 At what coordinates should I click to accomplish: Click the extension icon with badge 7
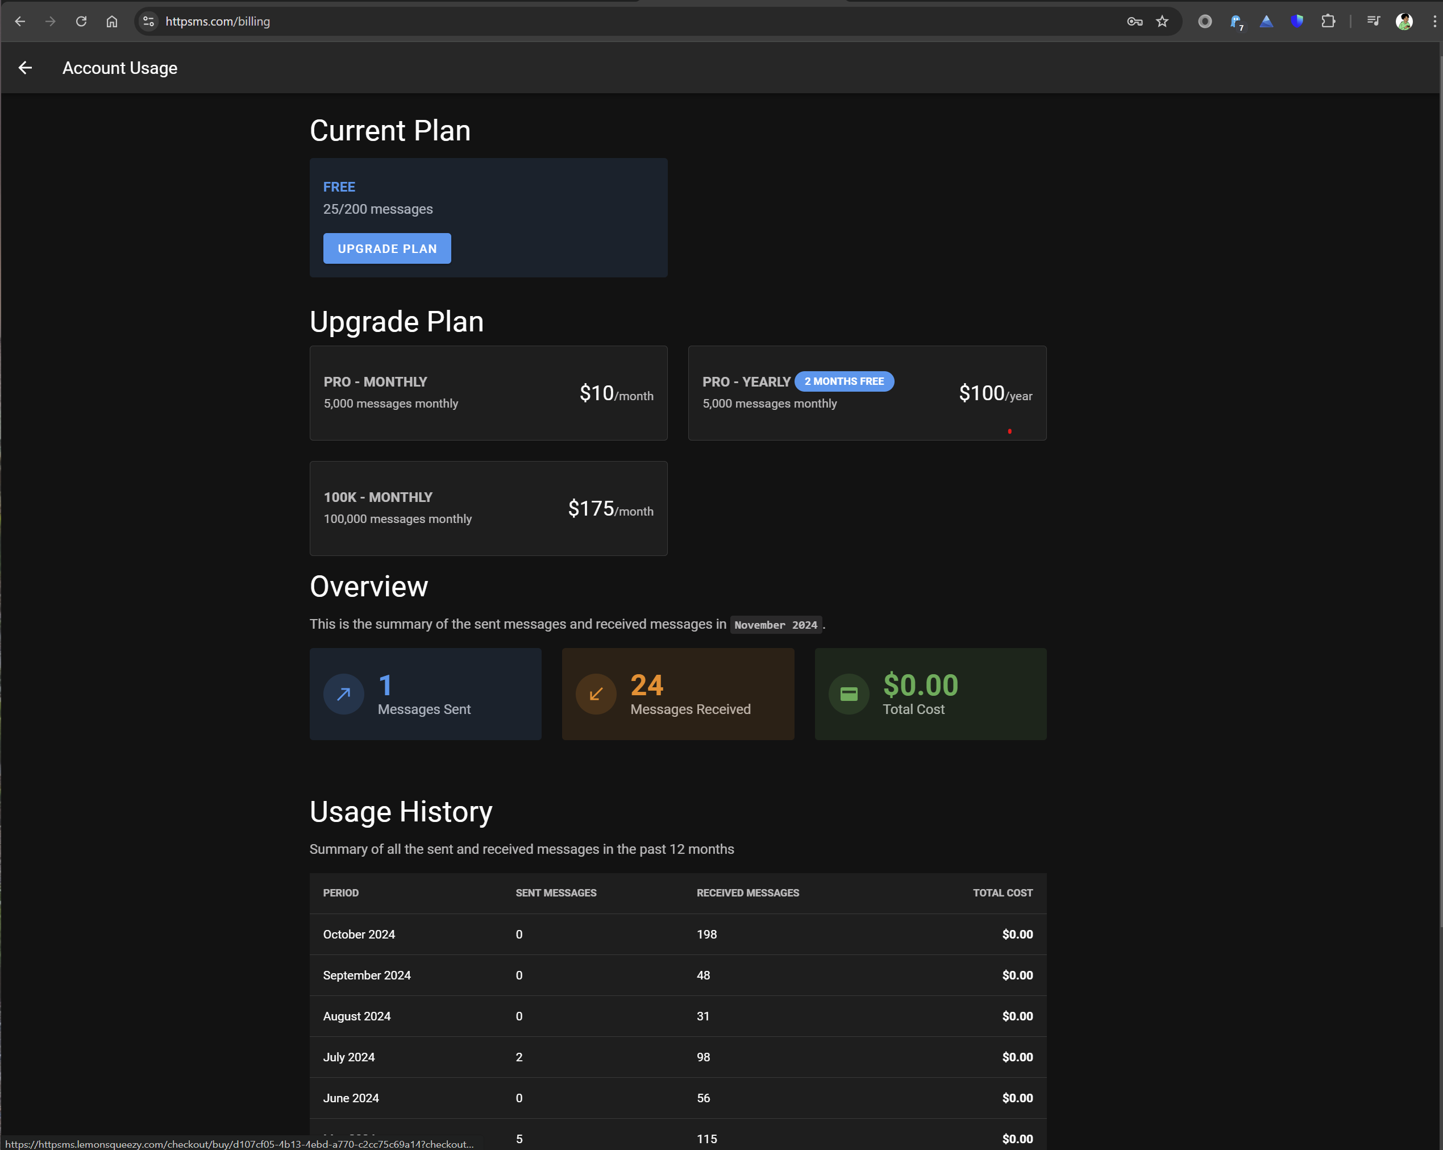click(x=1236, y=22)
